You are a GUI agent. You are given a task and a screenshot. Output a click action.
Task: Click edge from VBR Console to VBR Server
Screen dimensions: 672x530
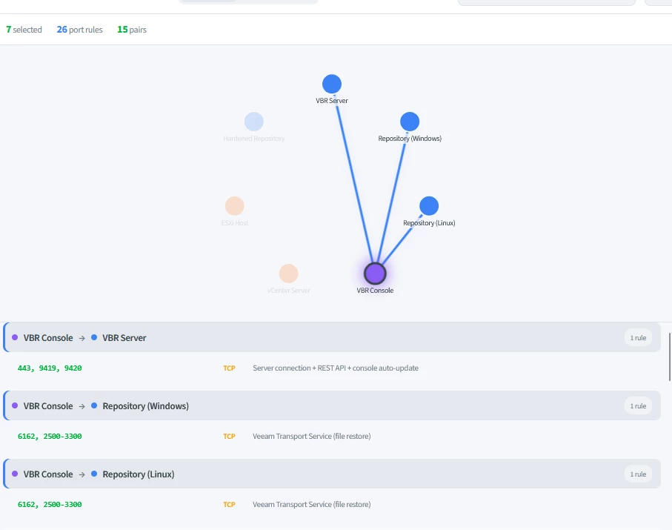[354, 185]
